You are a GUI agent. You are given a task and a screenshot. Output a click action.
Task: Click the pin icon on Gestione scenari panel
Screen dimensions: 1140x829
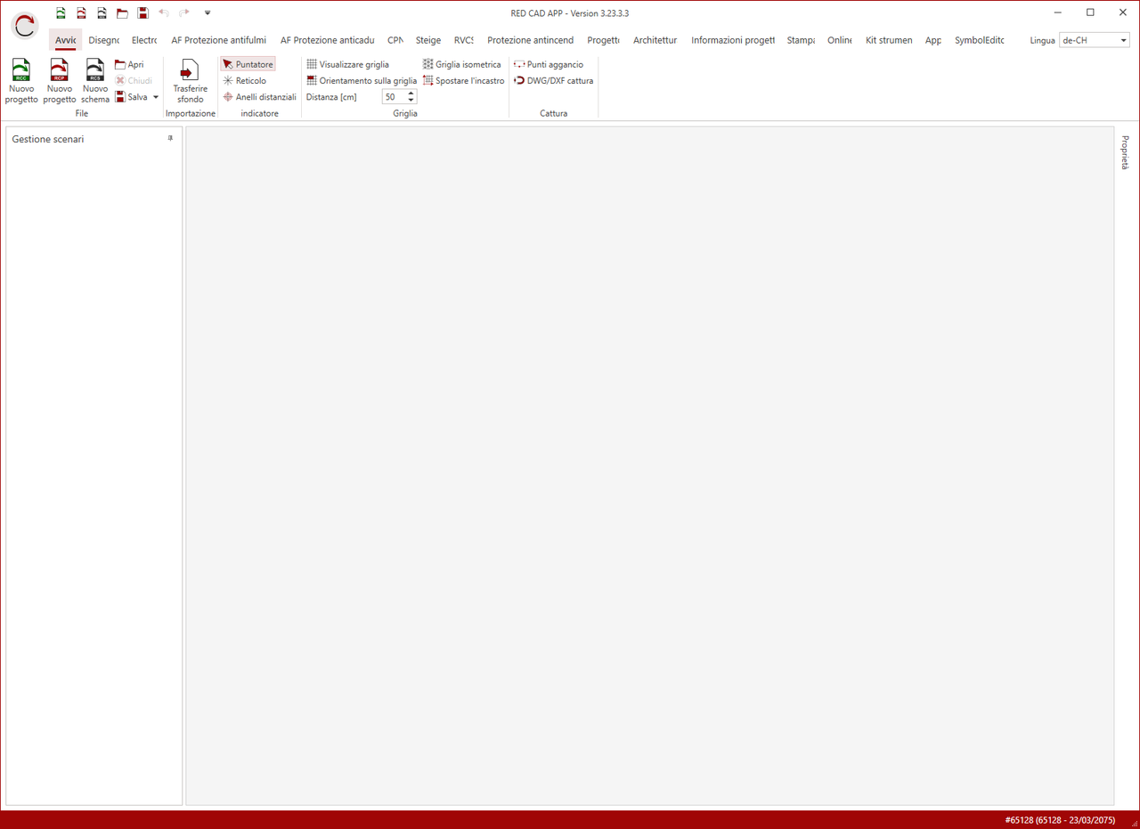(170, 139)
